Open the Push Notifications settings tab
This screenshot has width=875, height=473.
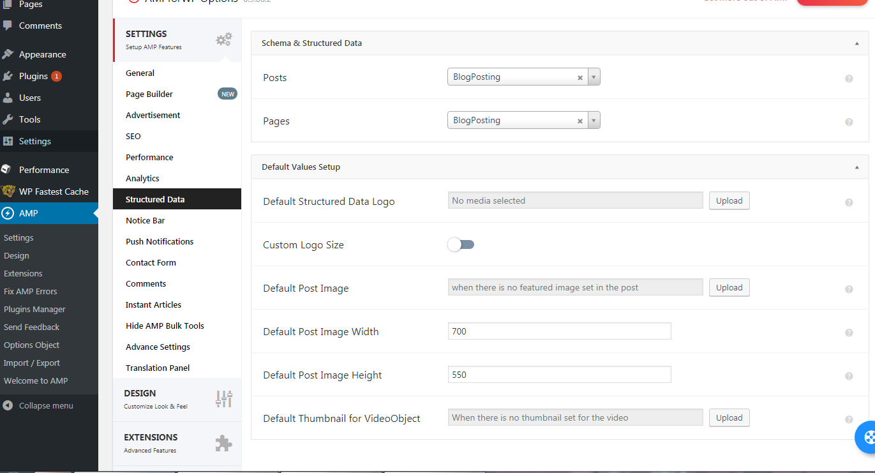(x=160, y=241)
